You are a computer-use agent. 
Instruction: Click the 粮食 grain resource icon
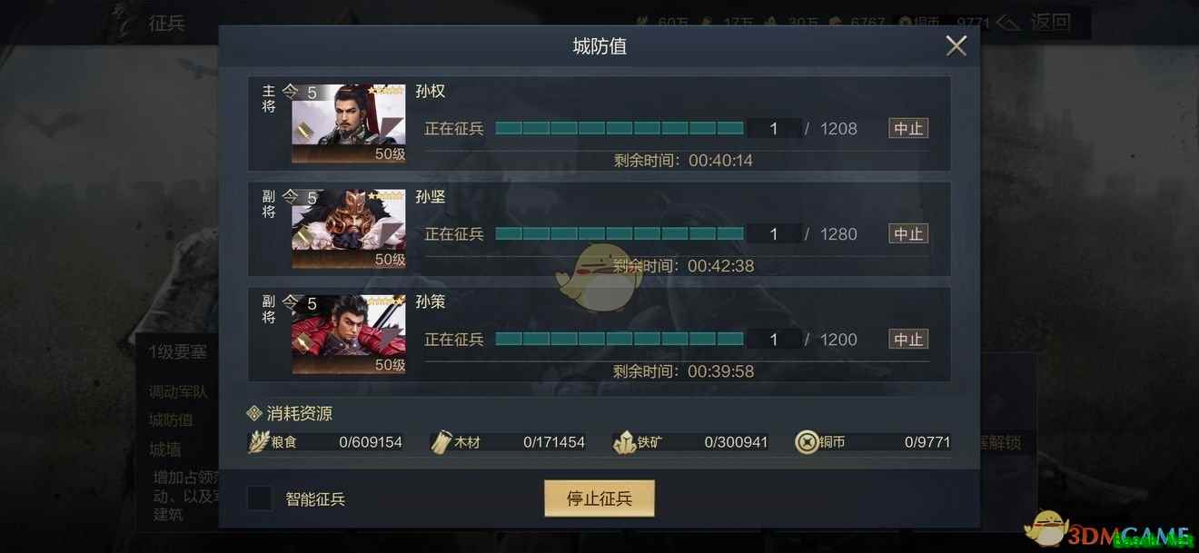point(261,442)
